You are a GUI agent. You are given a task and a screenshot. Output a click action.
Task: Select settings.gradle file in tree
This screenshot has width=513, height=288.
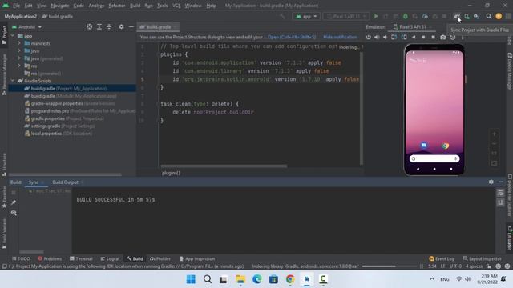coord(60,126)
